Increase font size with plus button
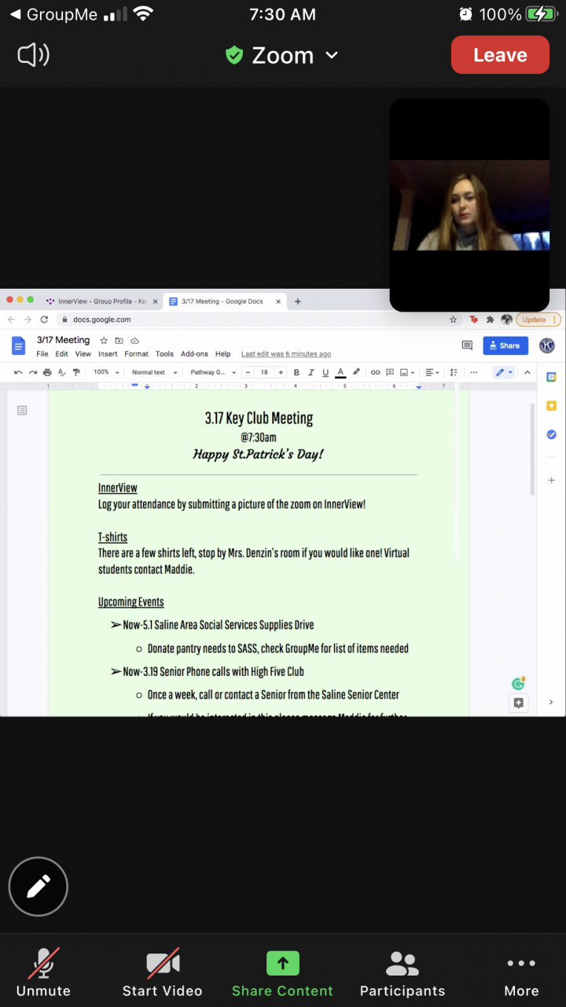Image resolution: width=566 pixels, height=1007 pixels. [x=281, y=372]
